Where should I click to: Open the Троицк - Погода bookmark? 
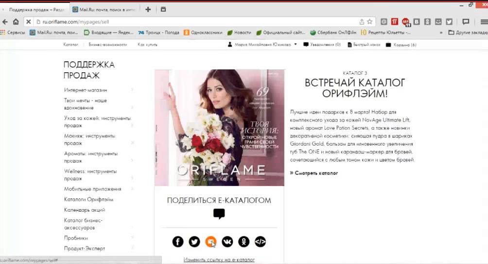click(x=159, y=33)
